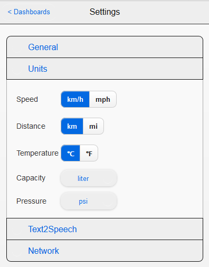Screen dimensions: 209x267
Task: Click the expand icon beside Text2Speech
Action: click(17, 230)
